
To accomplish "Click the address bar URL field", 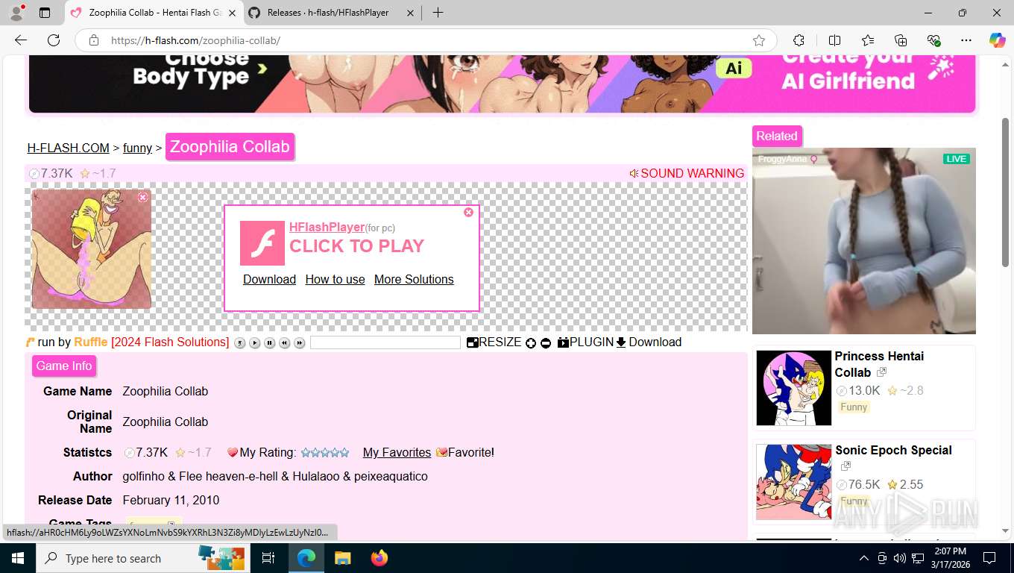I will [425, 40].
